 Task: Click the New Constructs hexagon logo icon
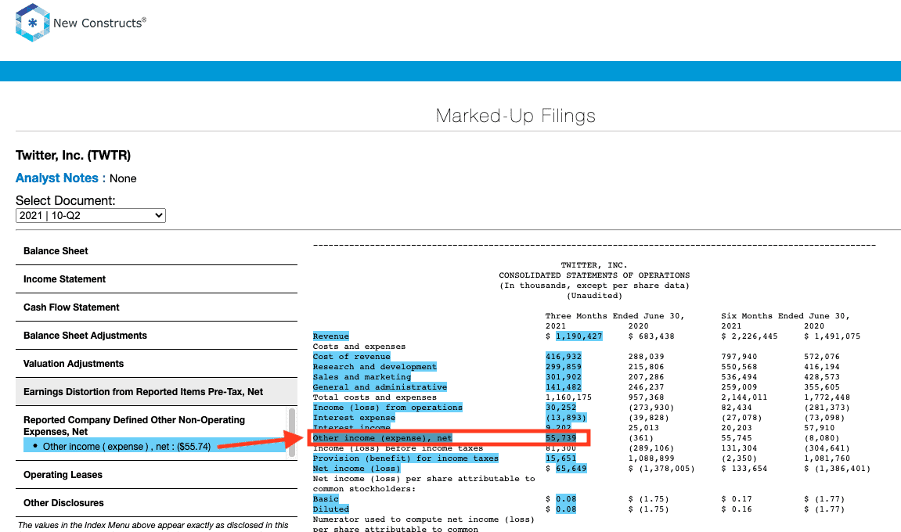[32, 23]
